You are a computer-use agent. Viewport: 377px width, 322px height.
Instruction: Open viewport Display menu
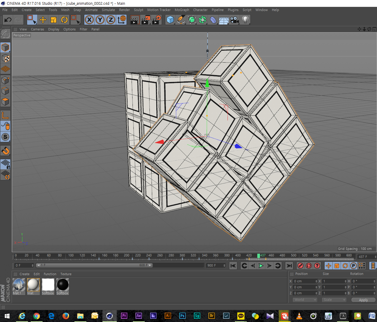tap(54, 29)
